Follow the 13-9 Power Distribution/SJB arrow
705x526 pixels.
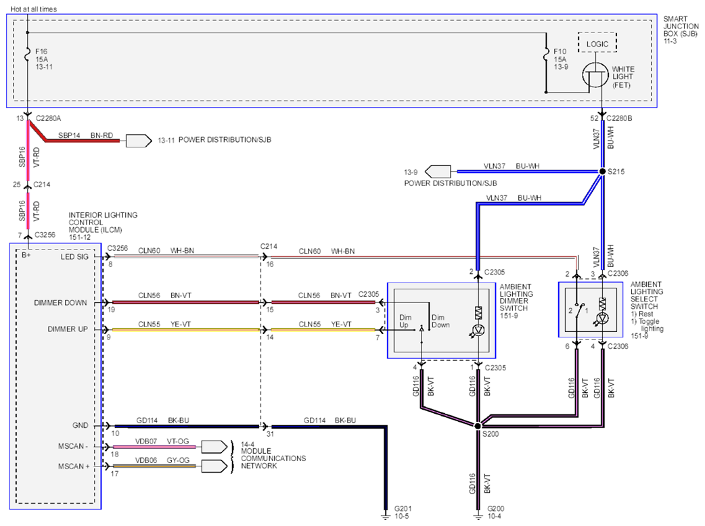[x=438, y=171]
